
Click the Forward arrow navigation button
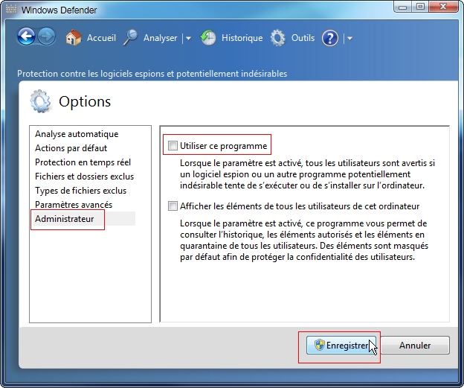point(47,36)
